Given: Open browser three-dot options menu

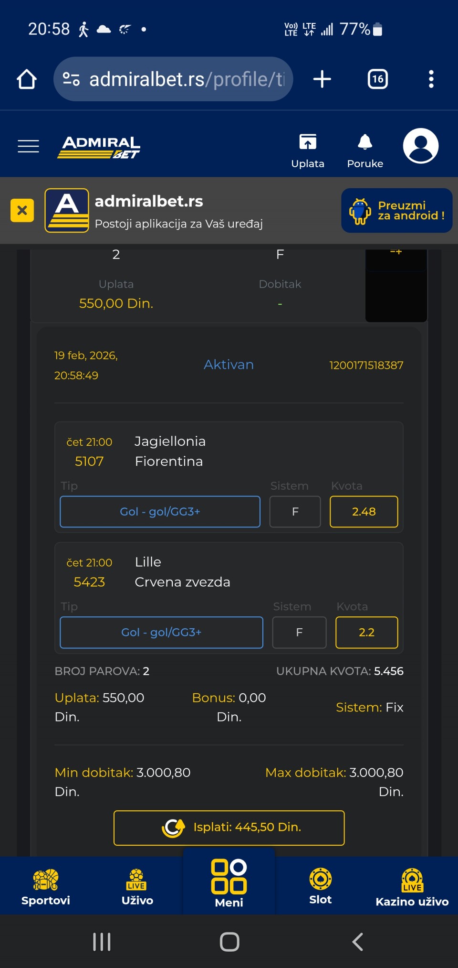Looking at the screenshot, I should 431,79.
